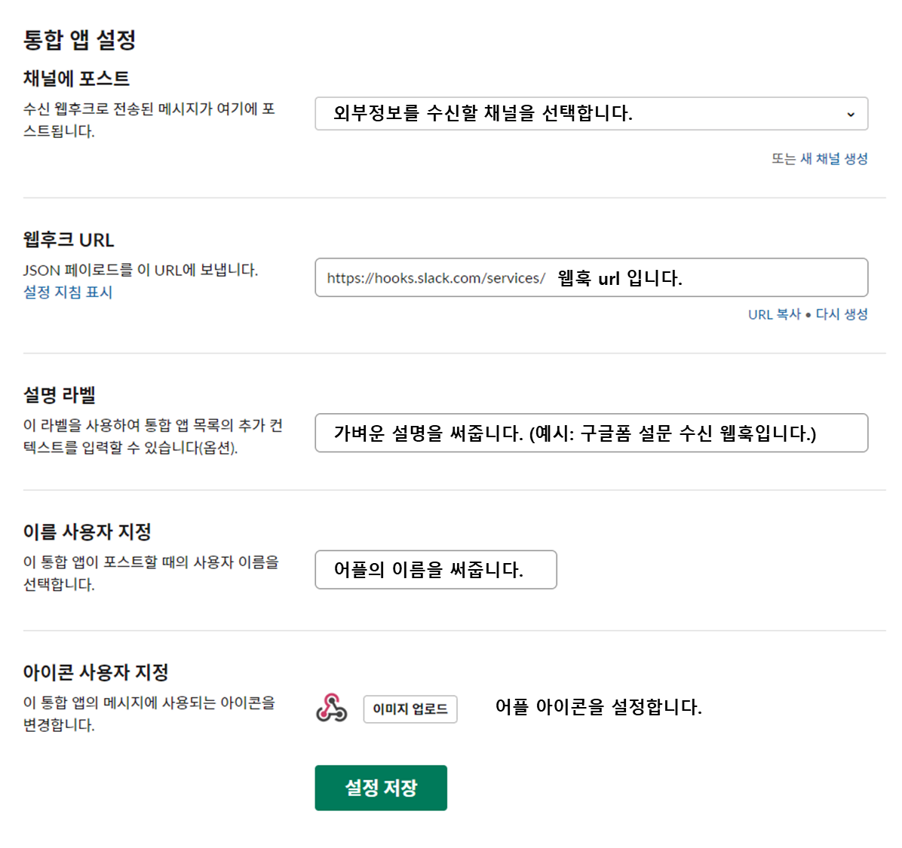Open the channel selection dropdown
This screenshot has height=848, width=902.
pos(591,113)
